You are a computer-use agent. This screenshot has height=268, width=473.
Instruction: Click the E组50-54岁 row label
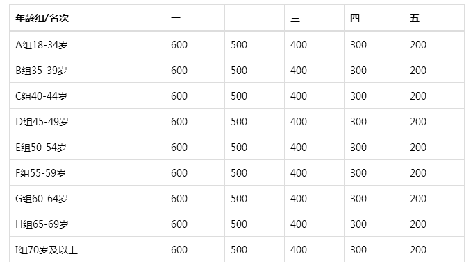(x=41, y=147)
